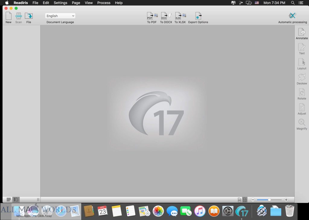The image size is (309, 220).
Task: Open System Preferences from the Dock
Action: (228, 211)
